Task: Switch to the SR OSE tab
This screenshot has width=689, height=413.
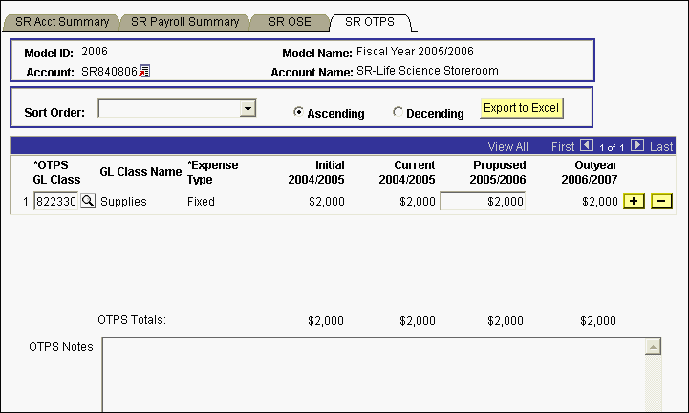Action: coord(289,21)
